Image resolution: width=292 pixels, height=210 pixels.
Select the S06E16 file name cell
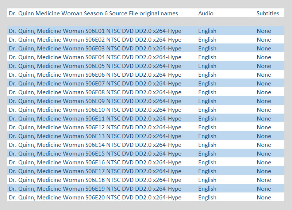(95, 162)
